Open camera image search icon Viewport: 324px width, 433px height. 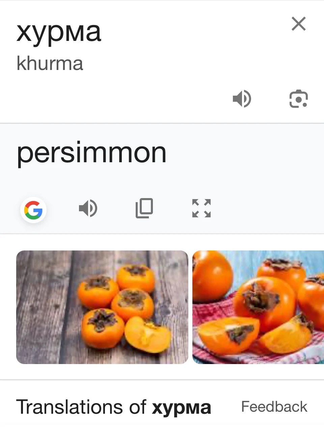click(299, 99)
